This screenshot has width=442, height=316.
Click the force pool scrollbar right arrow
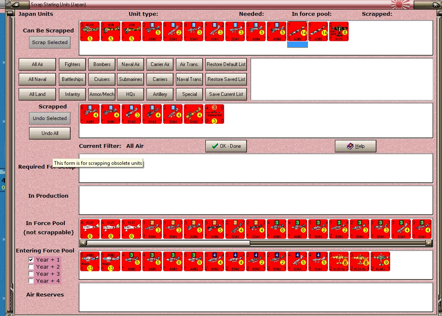point(429,243)
